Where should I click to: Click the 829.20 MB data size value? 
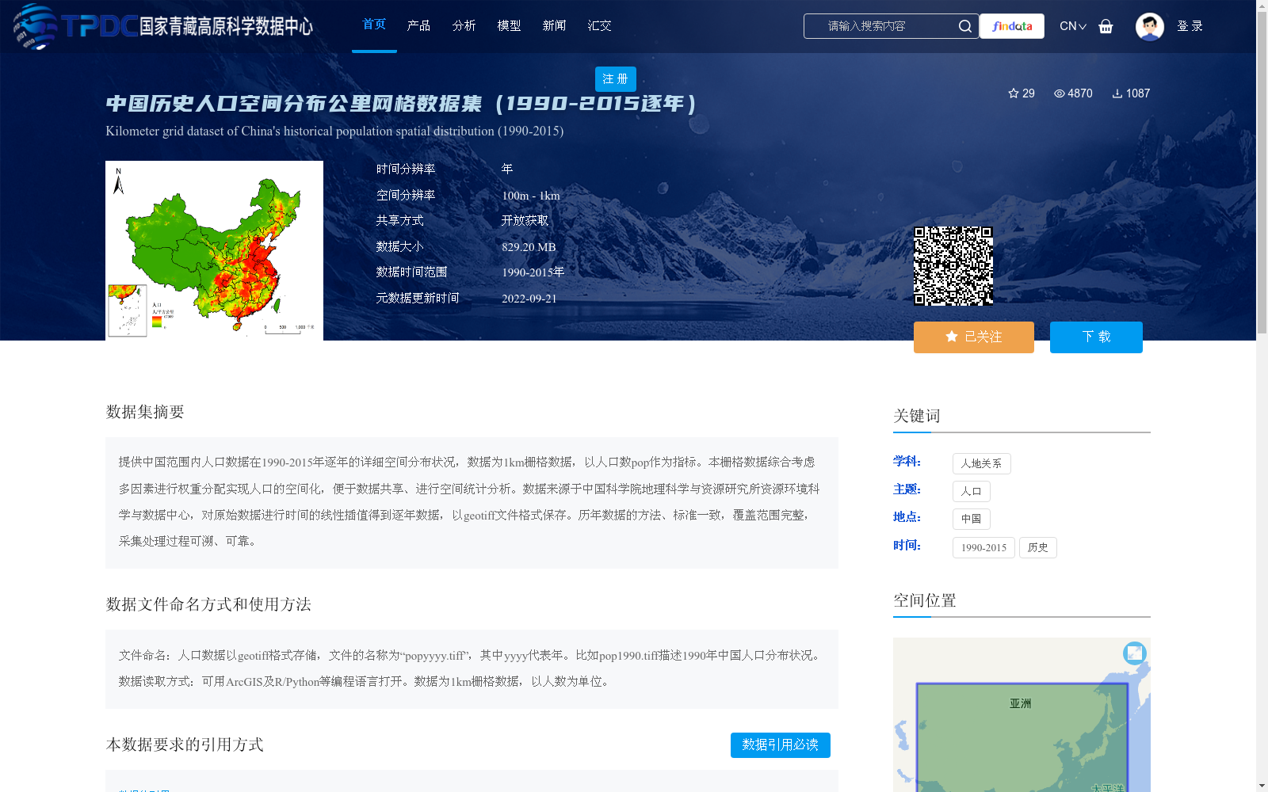pyautogui.click(x=529, y=247)
